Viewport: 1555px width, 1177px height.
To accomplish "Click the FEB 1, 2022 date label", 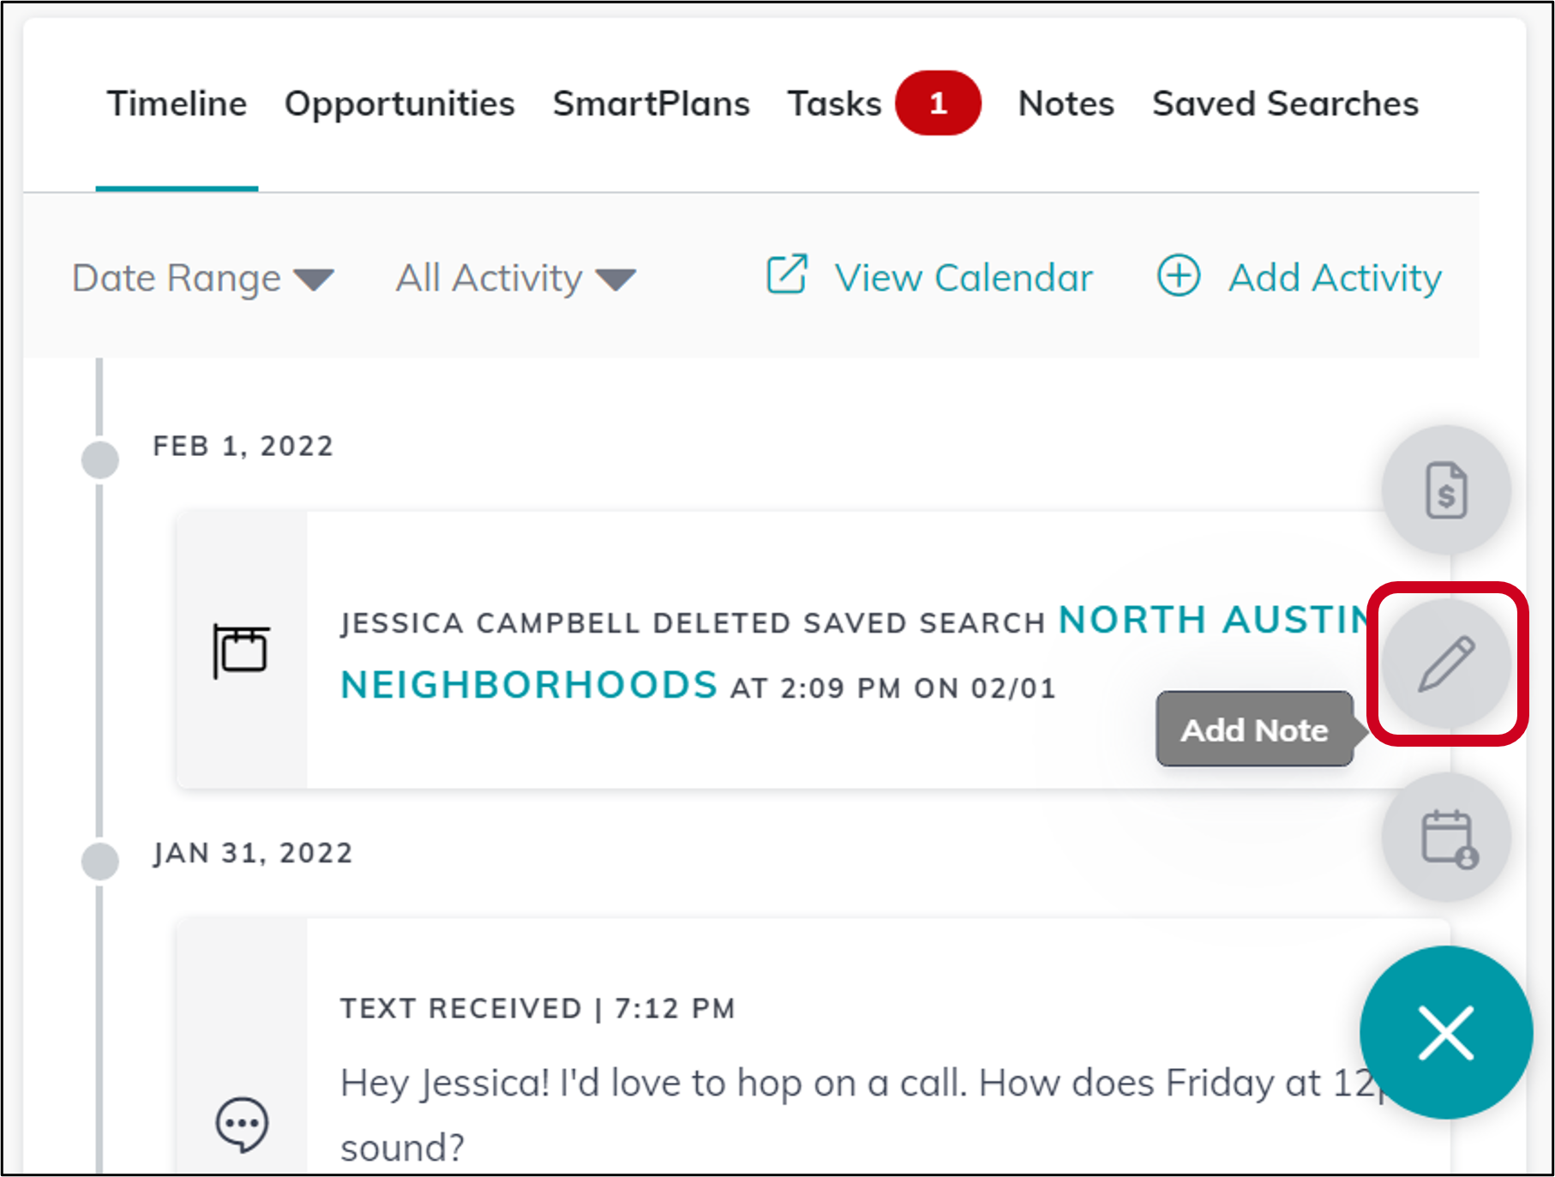I will (x=243, y=447).
